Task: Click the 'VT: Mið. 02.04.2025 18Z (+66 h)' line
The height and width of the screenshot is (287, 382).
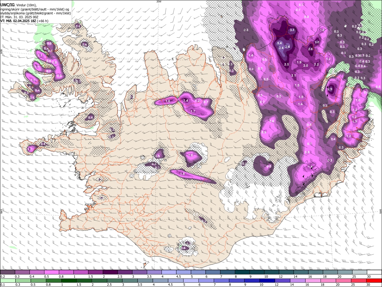Action: point(24,21)
